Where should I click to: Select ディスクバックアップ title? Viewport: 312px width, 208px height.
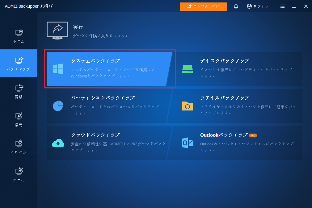click(225, 61)
